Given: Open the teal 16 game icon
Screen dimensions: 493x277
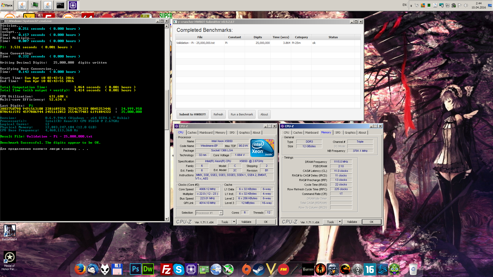Looking at the screenshot, I should point(370,269).
